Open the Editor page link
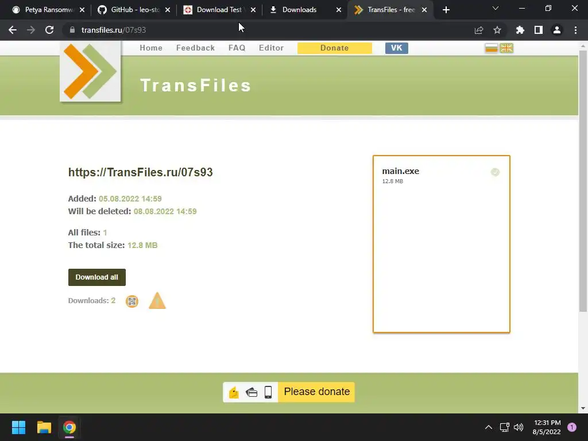Image resolution: width=588 pixels, height=441 pixels. 271,48
